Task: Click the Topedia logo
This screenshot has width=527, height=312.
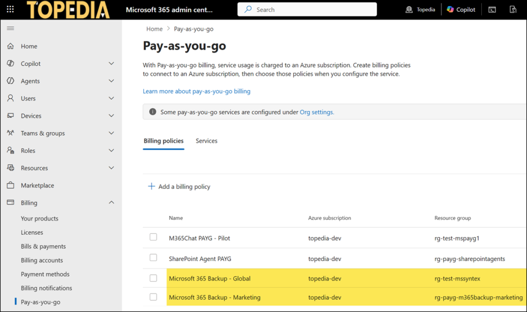Action: 68,10
